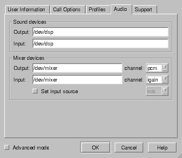Open the mic input source dropdown
Screen dimensions: 182x158
point(157,91)
